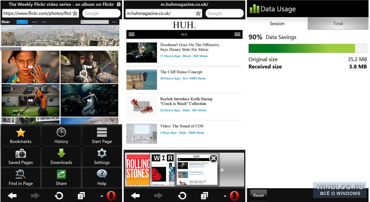Click the '3.8 MB' received size value
This screenshot has height=202, width=370.
(x=358, y=67)
